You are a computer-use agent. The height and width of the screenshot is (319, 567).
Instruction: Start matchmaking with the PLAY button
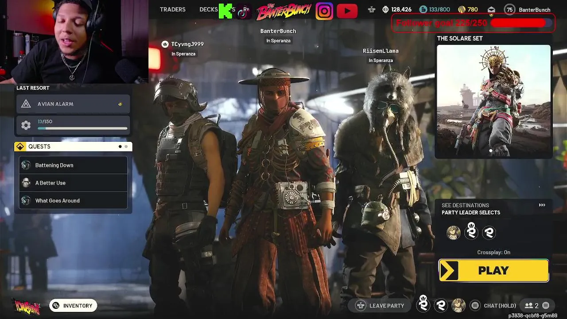click(x=493, y=271)
